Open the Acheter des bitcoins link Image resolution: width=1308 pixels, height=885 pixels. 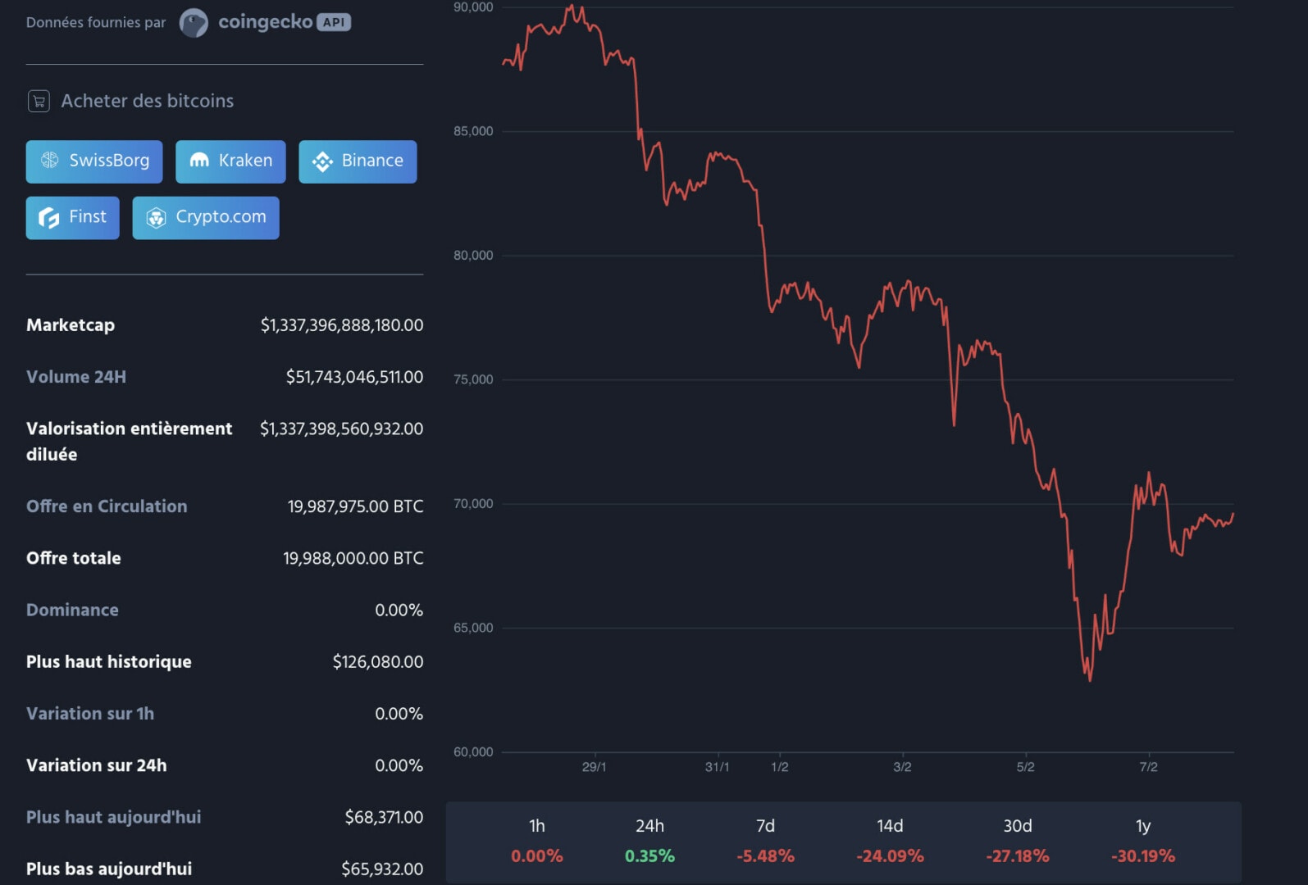tap(147, 101)
